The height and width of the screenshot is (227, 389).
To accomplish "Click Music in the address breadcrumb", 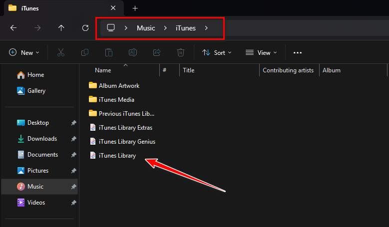I will tap(146, 28).
